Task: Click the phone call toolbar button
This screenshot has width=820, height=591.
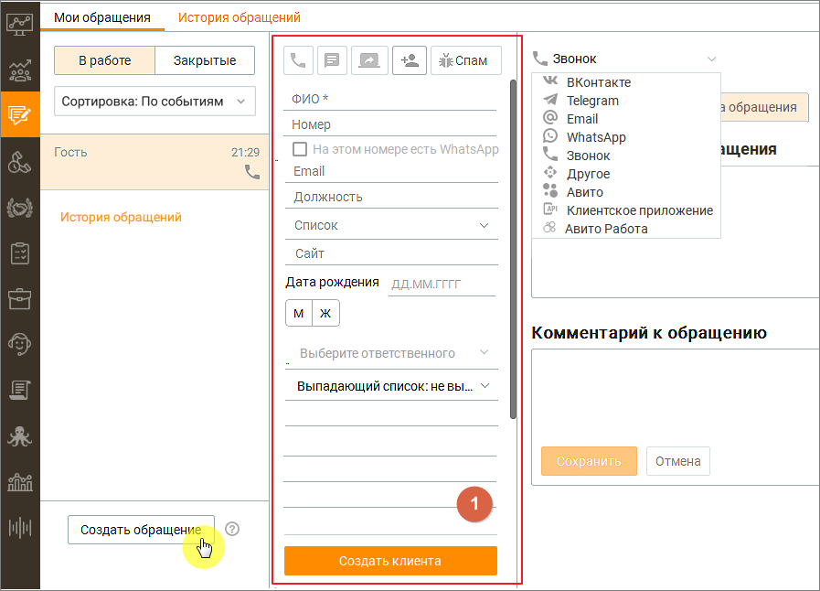Action: tap(298, 60)
